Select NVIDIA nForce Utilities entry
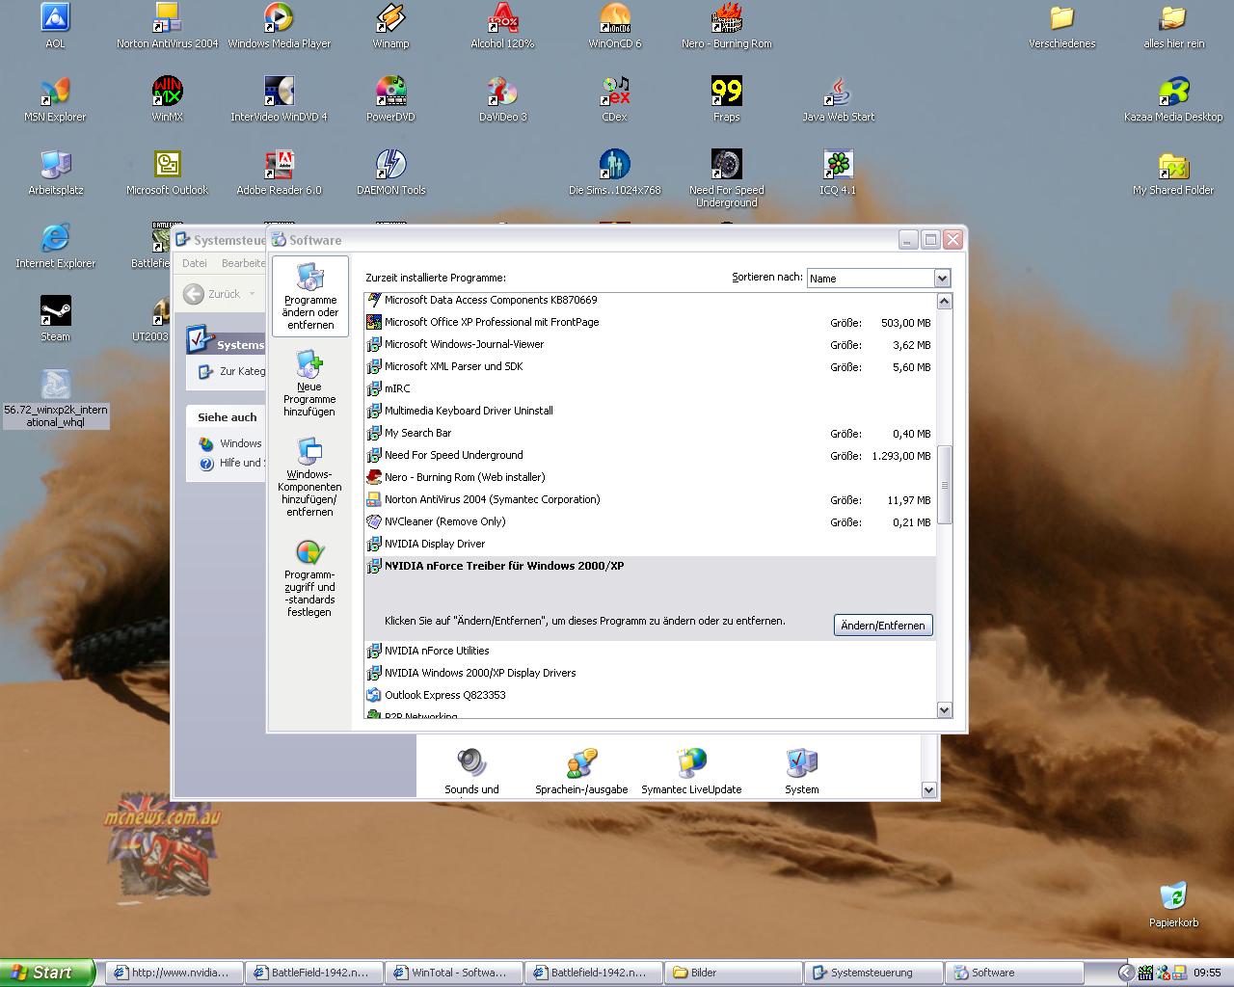This screenshot has width=1234, height=987. (x=650, y=651)
